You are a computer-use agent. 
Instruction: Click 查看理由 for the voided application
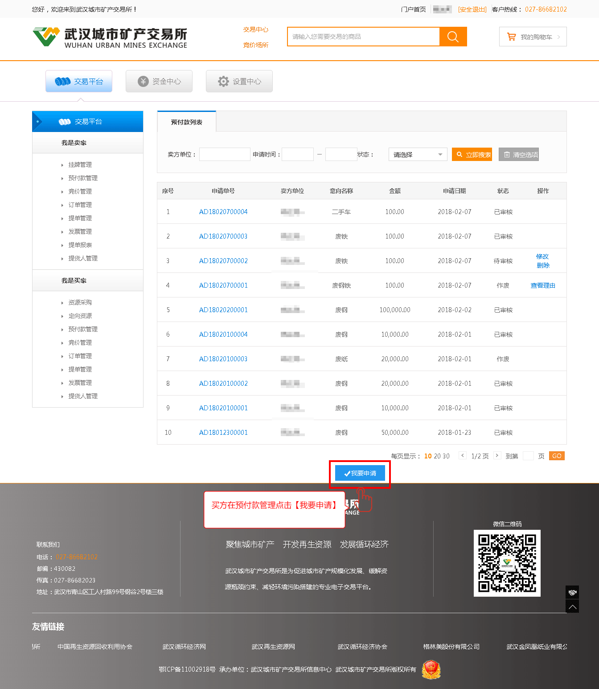pyautogui.click(x=543, y=285)
